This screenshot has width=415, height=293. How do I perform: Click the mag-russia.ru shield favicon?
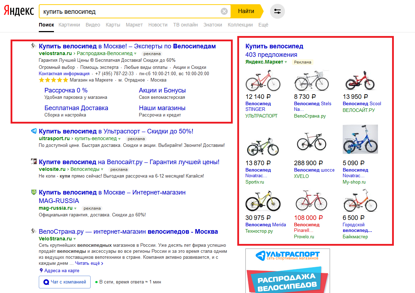click(33, 192)
